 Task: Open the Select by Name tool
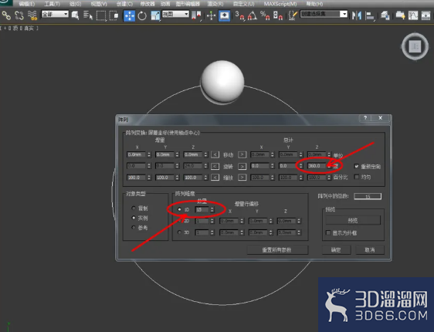(x=88, y=15)
